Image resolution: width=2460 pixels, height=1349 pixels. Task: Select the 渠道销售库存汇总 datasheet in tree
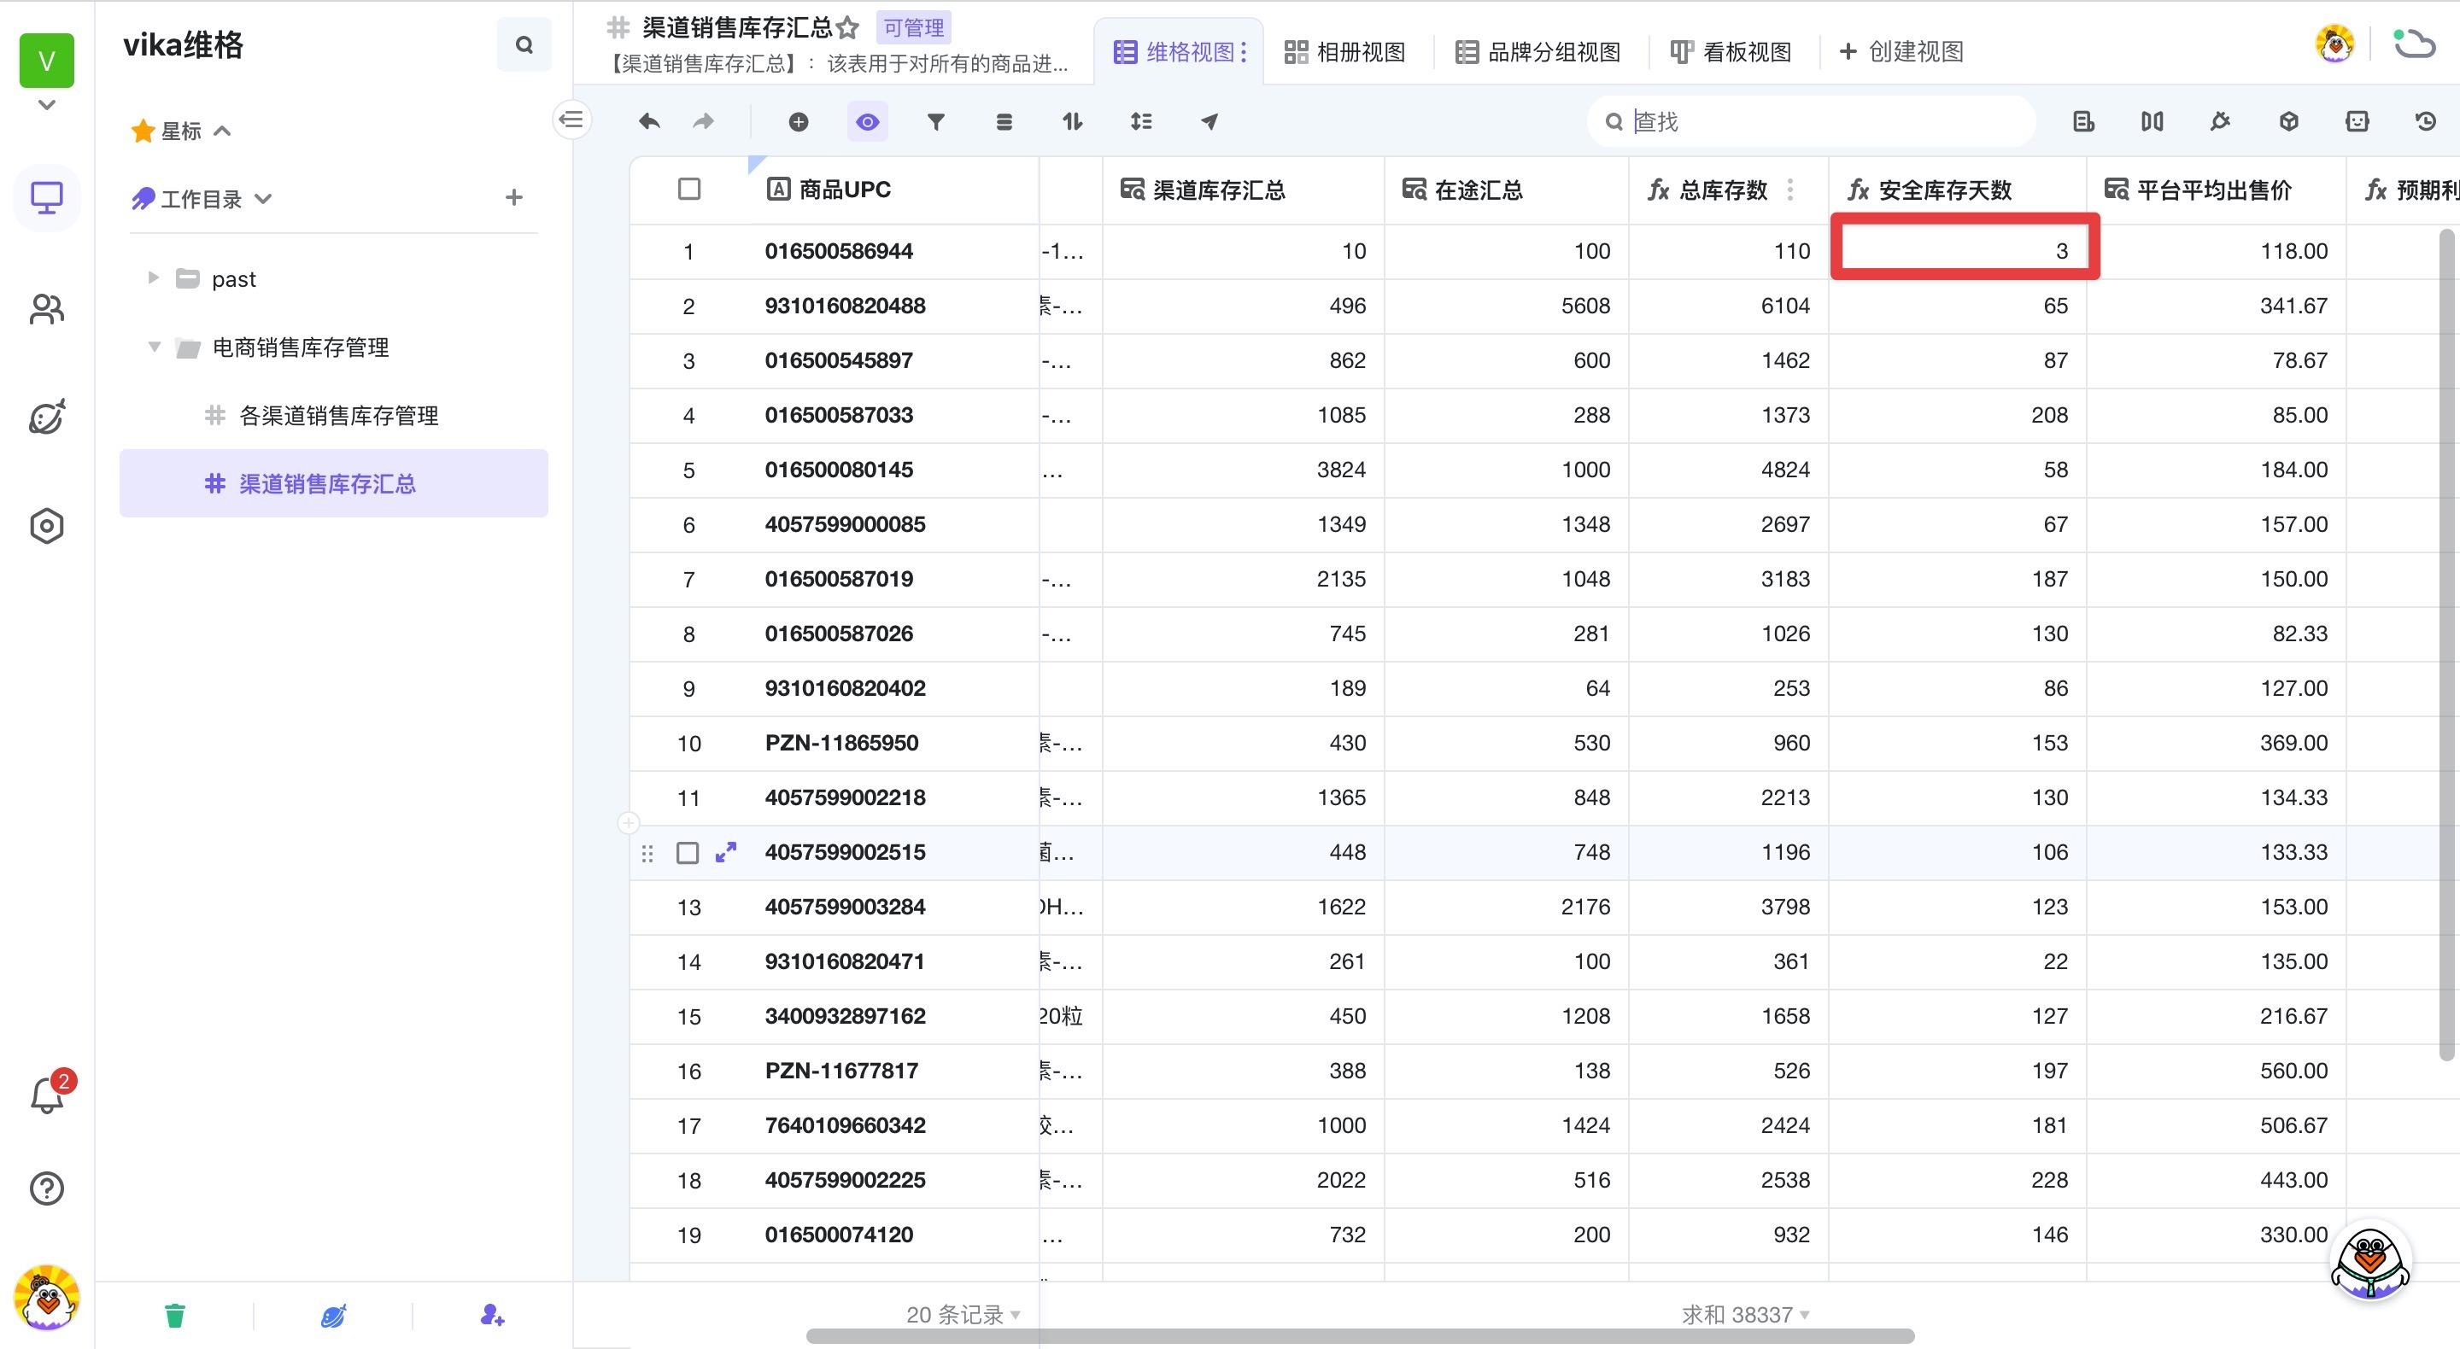pyautogui.click(x=333, y=483)
